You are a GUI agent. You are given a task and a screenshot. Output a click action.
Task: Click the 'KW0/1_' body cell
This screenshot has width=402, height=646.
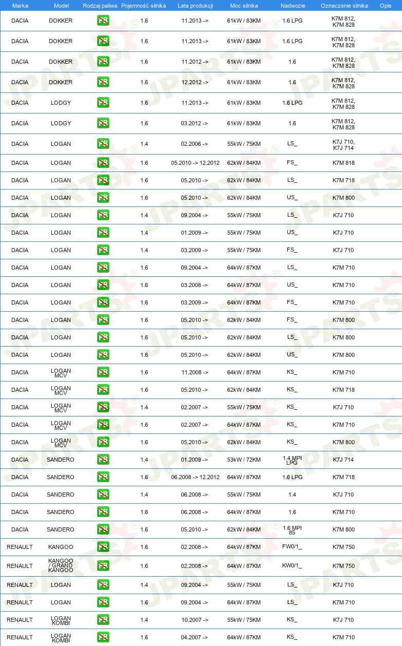tap(292, 566)
